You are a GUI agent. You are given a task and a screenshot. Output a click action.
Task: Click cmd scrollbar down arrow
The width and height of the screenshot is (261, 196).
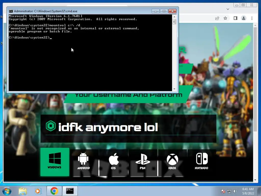[174, 89]
